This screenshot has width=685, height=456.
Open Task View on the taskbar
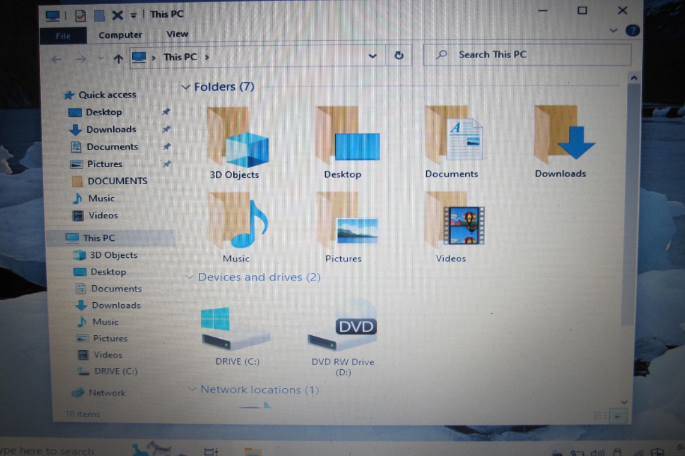[211, 451]
